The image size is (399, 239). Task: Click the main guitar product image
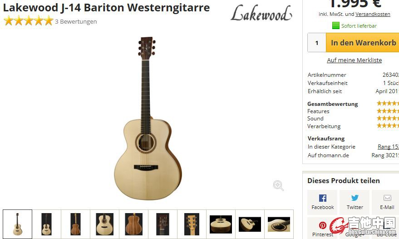(x=148, y=119)
